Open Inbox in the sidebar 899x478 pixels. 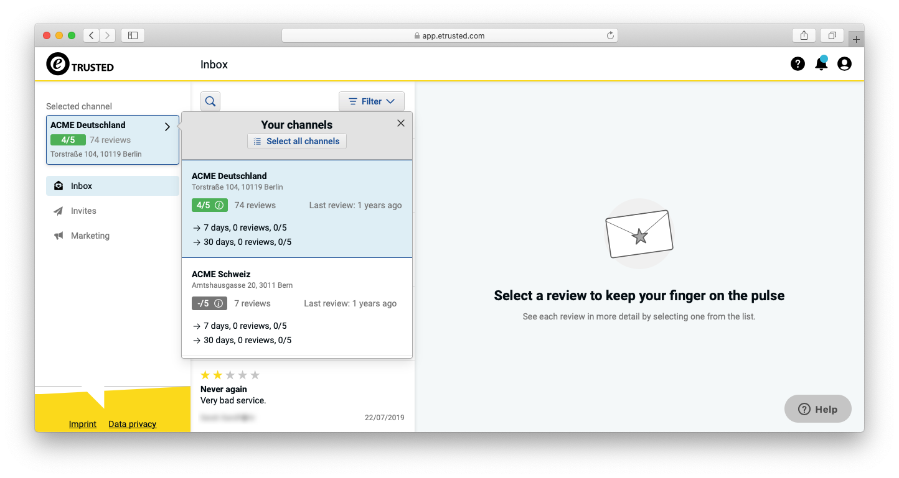[x=82, y=186]
